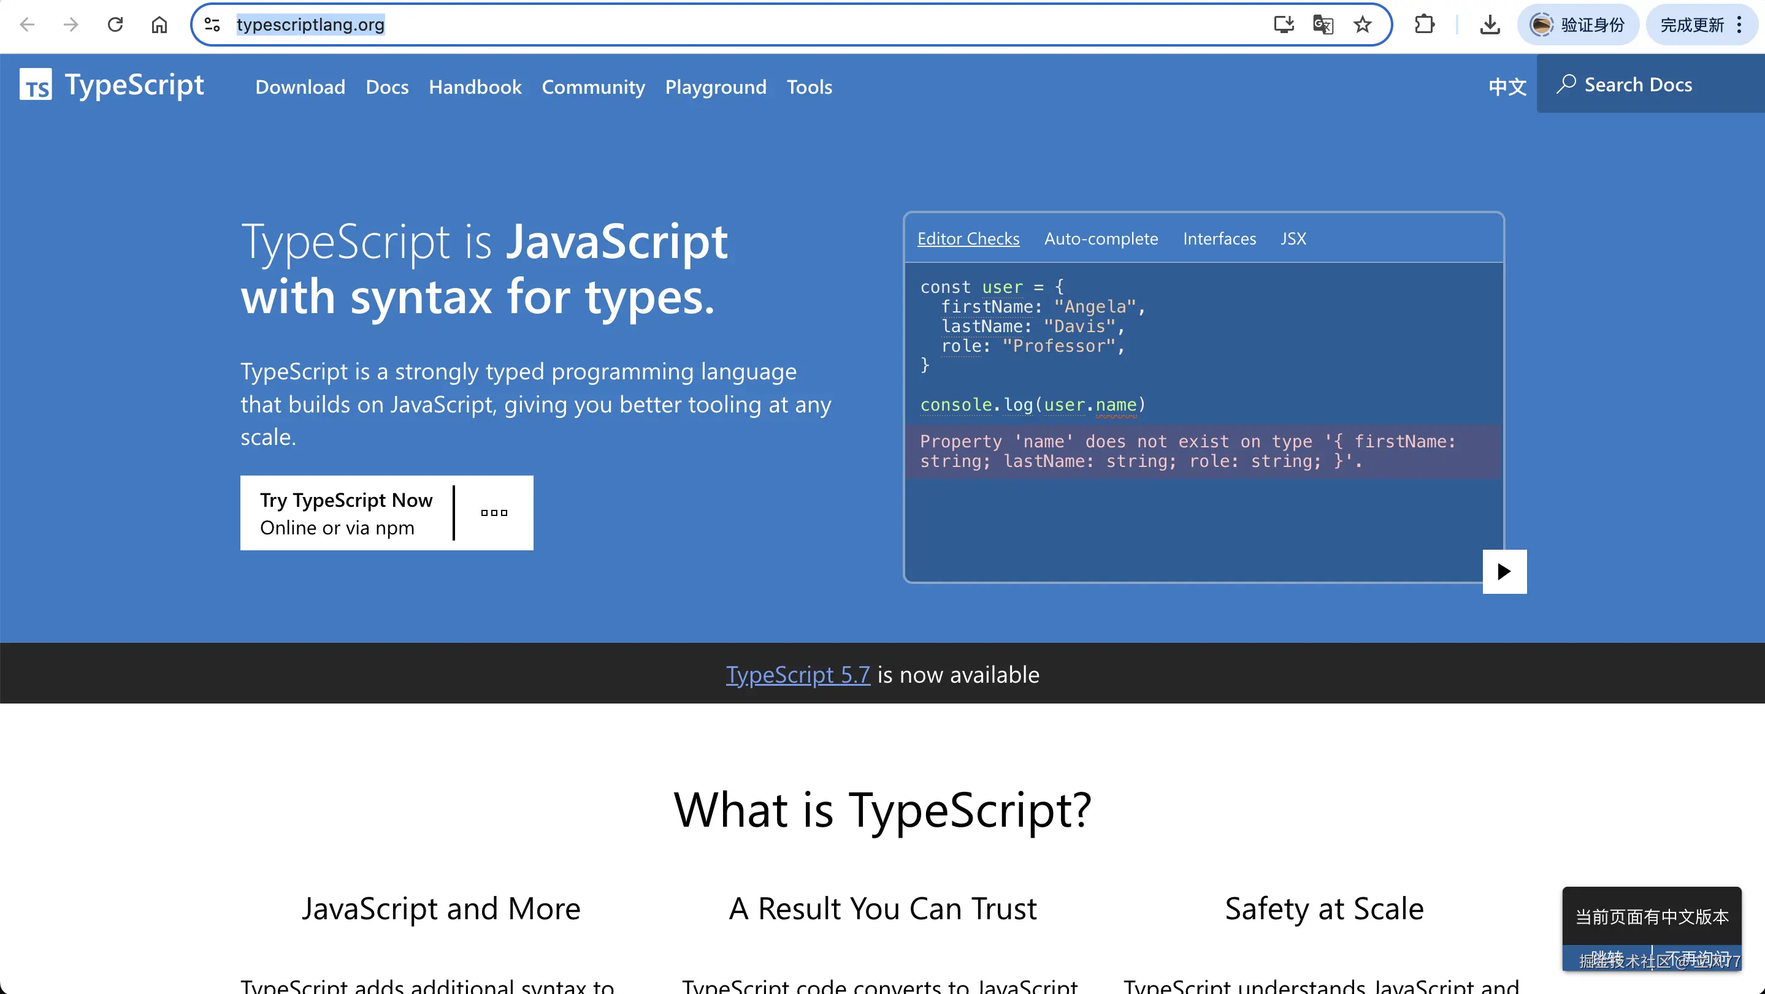Image resolution: width=1765 pixels, height=994 pixels.
Task: Open the browser downloads icon
Action: click(x=1490, y=25)
